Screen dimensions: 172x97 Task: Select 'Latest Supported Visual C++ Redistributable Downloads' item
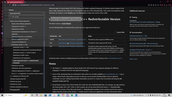pos(27,62)
